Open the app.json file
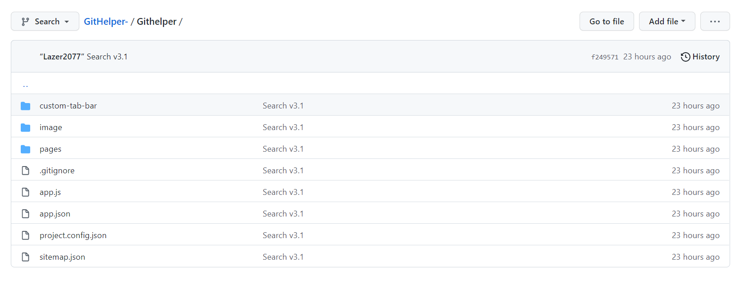Viewport: 740px width, 284px height. 55,214
